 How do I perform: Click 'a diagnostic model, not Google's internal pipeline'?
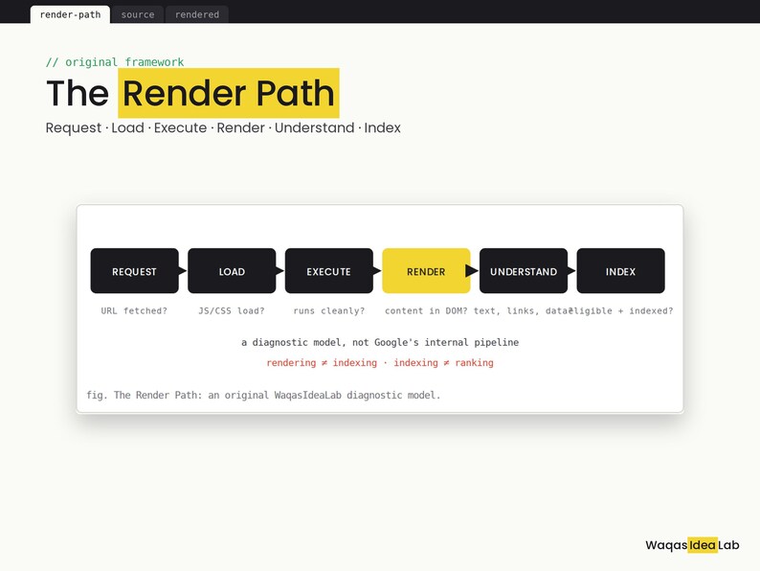(x=380, y=342)
